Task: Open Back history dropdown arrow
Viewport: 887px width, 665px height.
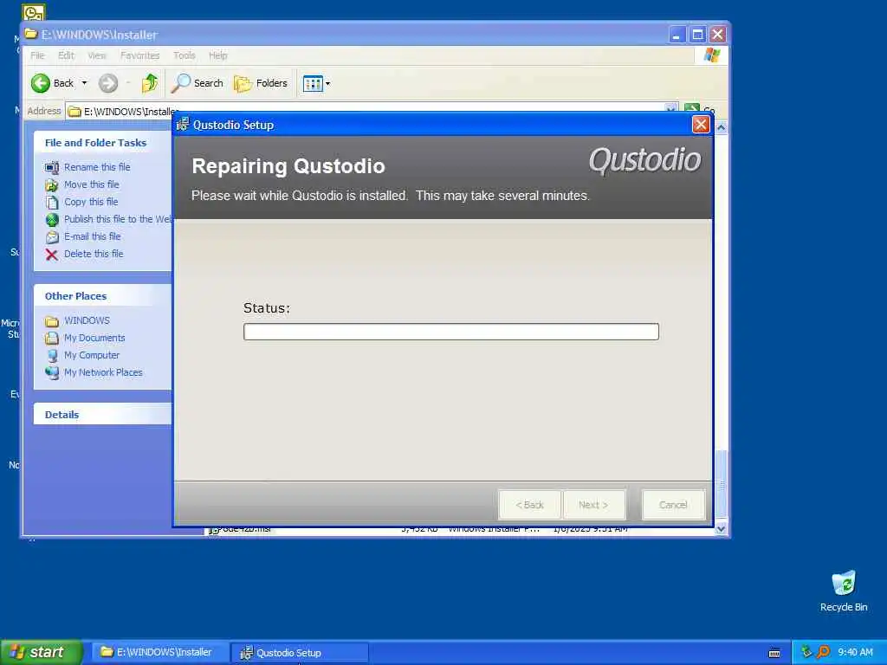Action: click(84, 83)
